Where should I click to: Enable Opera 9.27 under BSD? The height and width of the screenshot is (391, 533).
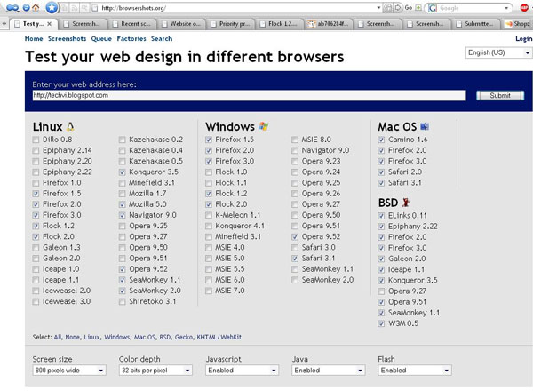coord(381,291)
